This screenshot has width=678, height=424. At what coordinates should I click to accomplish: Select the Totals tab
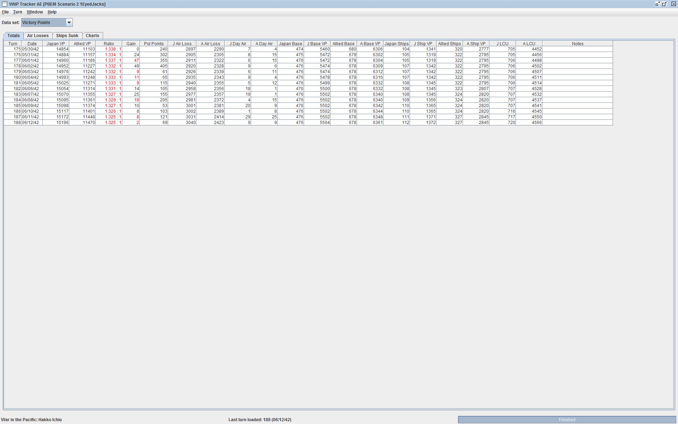[13, 36]
